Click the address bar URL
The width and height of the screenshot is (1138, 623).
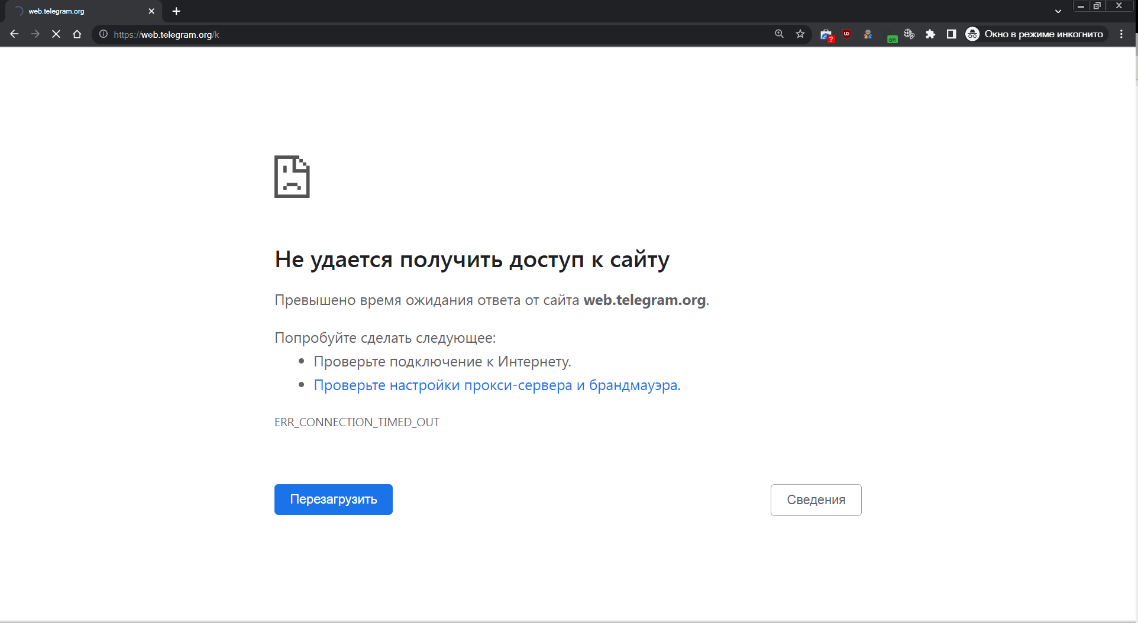(166, 35)
